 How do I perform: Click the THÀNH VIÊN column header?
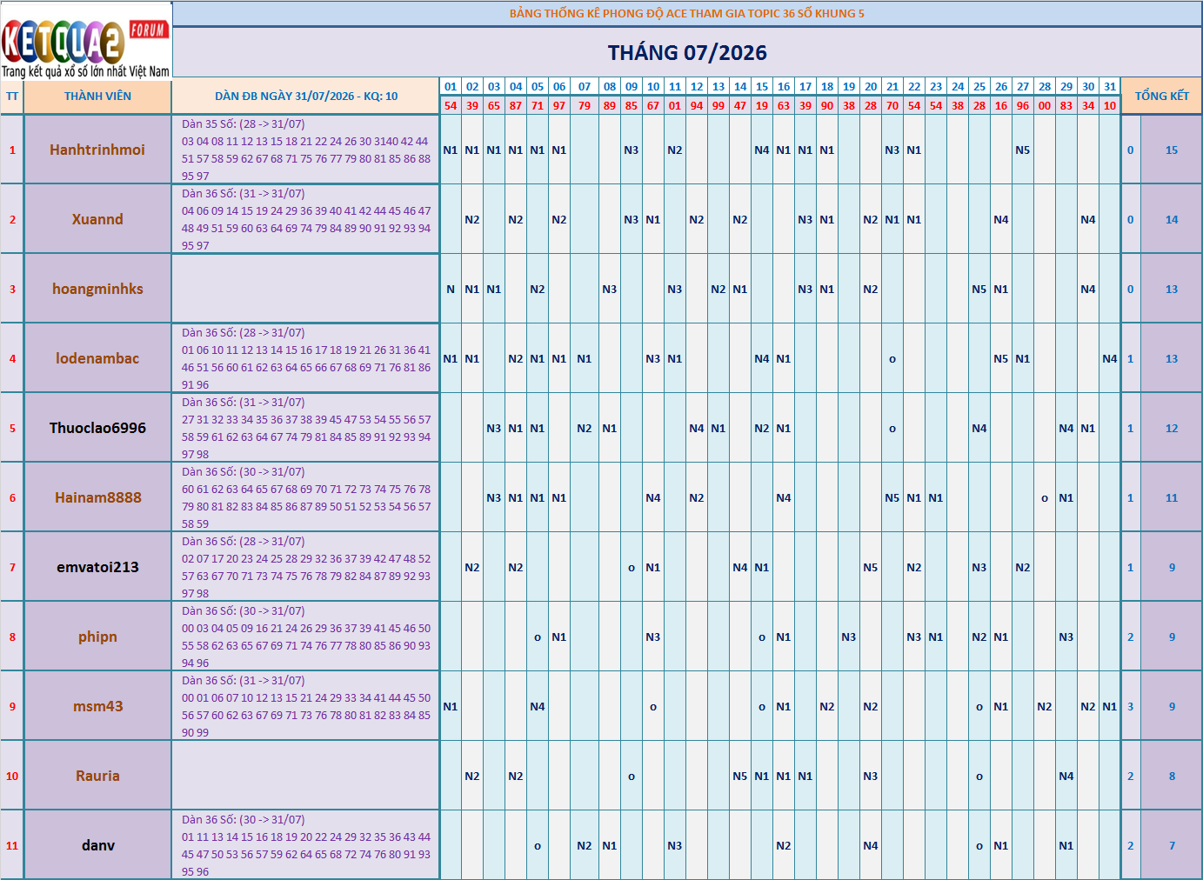97,96
